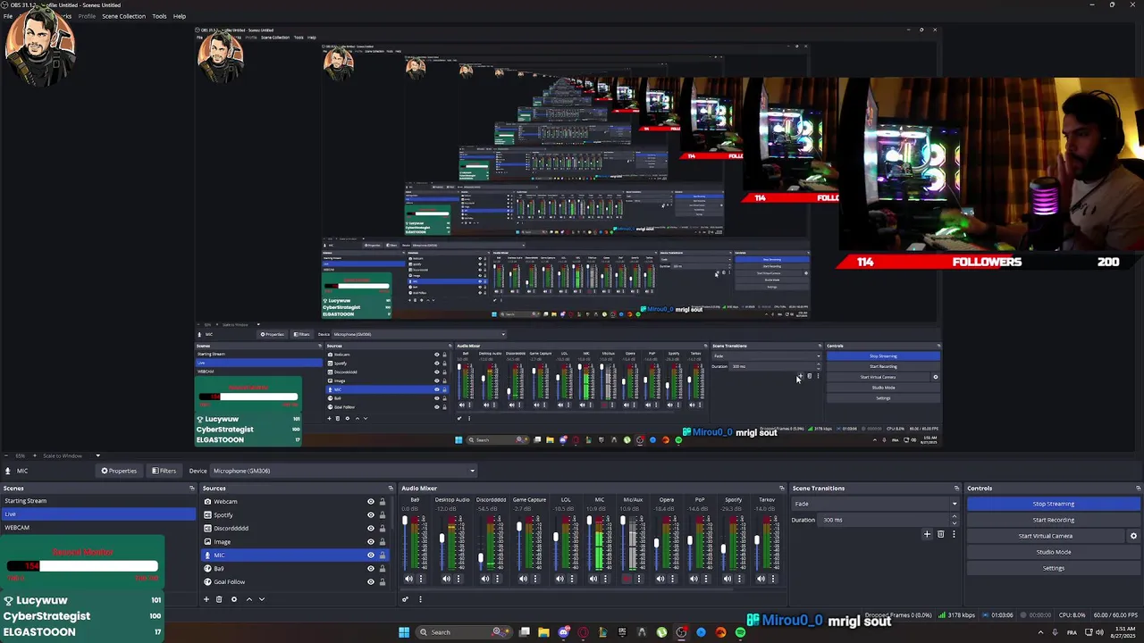Screen dimensions: 1144x643
Task: Open File Explorer from the taskbar
Action: (x=543, y=632)
